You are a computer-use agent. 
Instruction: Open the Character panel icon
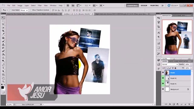(159, 33)
